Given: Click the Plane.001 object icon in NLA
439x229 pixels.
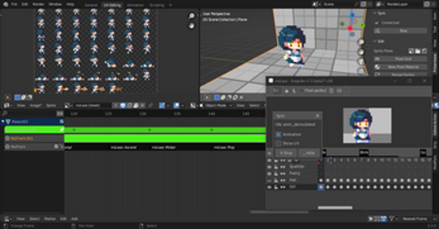Looking at the screenshot, I should [8, 122].
